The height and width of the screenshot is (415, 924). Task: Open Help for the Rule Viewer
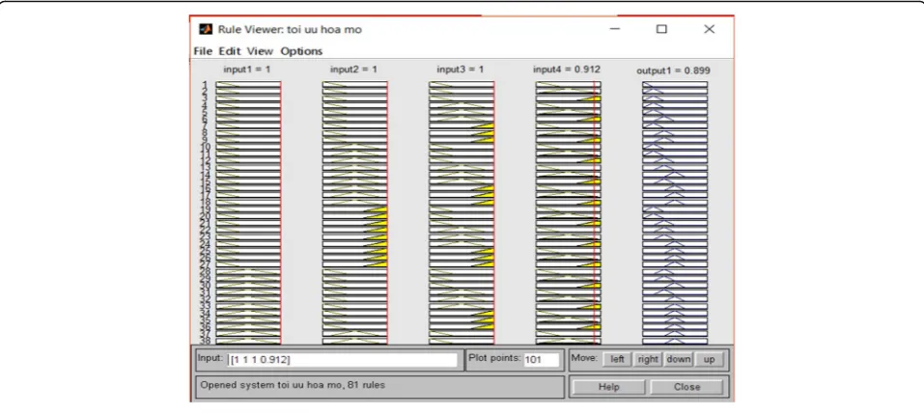pyautogui.click(x=608, y=387)
